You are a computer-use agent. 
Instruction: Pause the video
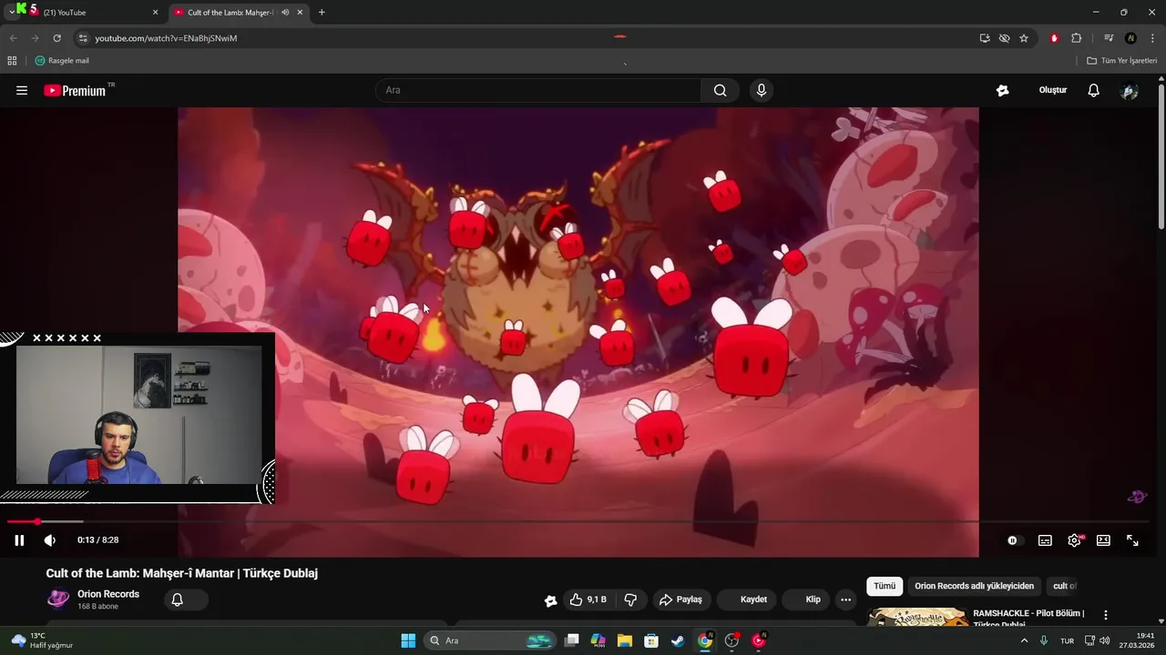[19, 540]
